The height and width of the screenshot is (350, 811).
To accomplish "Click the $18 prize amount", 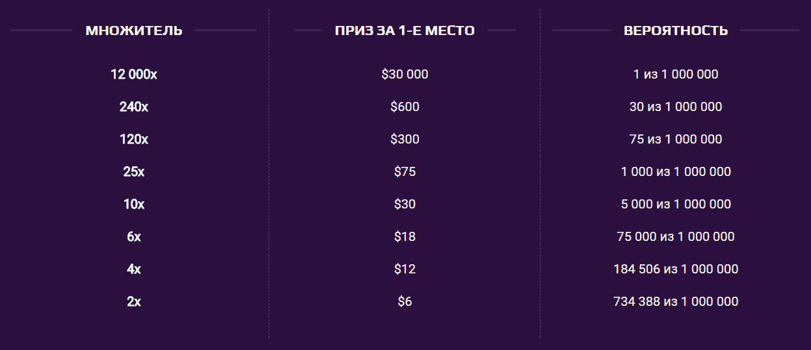I will point(405,237).
